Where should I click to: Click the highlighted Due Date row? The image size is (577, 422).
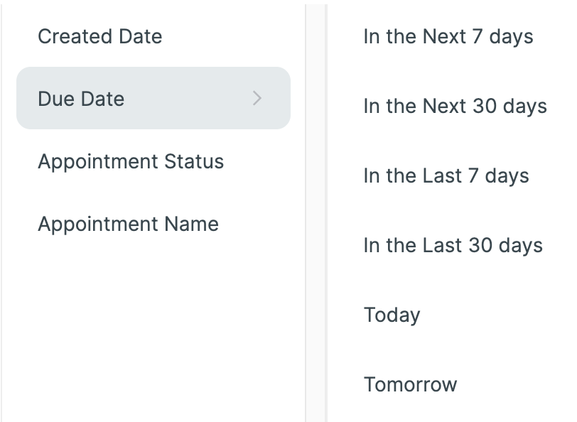pos(153,98)
